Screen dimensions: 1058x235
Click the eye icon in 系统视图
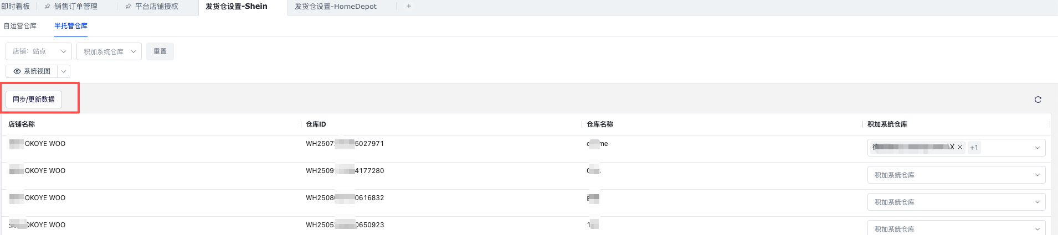tap(17, 71)
